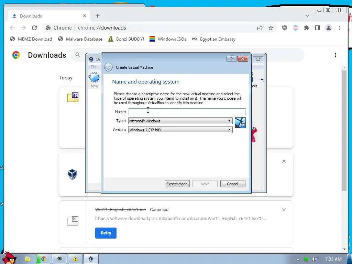
Task: Click the Win11_English_x64v1.iso filename
Action: [x=121, y=209]
